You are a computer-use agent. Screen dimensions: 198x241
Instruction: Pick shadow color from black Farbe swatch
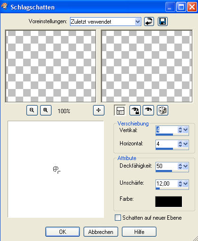click(169, 202)
